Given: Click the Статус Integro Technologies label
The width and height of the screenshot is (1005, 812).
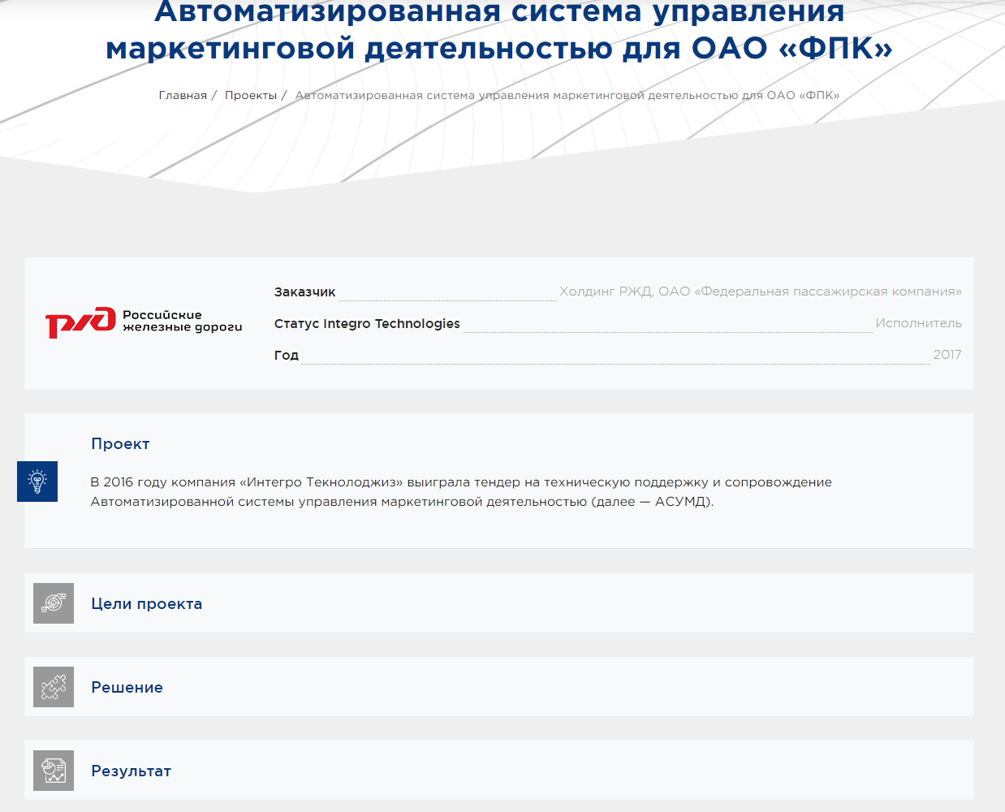Looking at the screenshot, I should [367, 324].
